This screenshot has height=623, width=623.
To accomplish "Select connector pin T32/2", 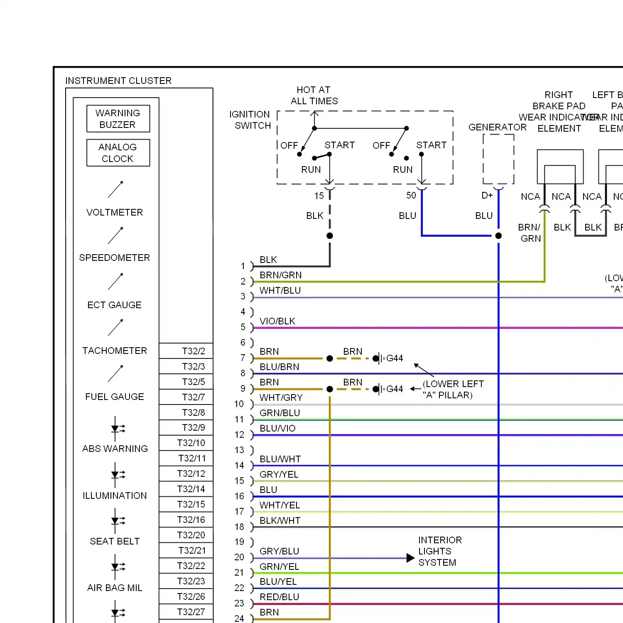I will (x=186, y=351).
